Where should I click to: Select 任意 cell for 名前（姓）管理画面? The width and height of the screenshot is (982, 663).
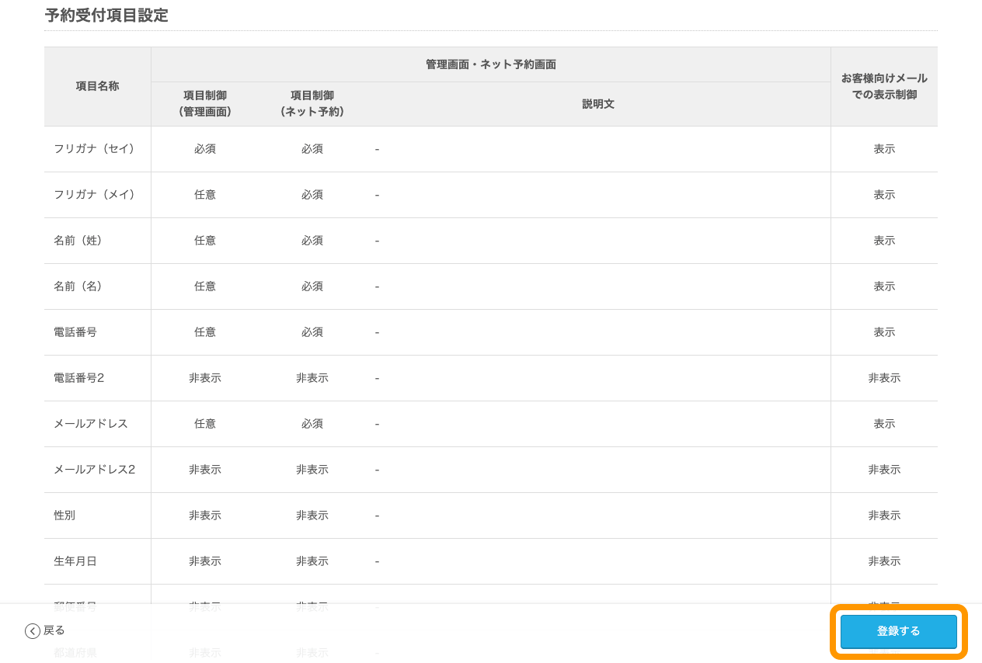pyautogui.click(x=205, y=241)
